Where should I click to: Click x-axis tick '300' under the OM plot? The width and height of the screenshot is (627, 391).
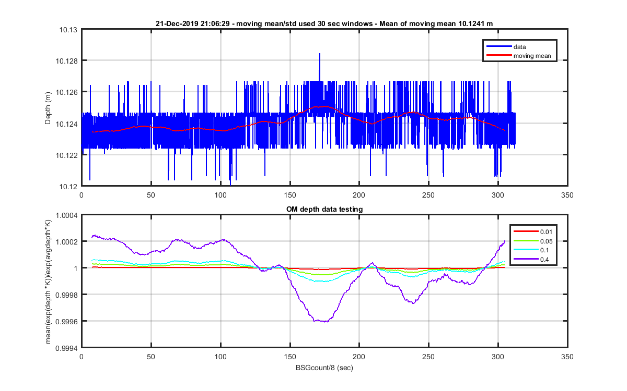498,357
